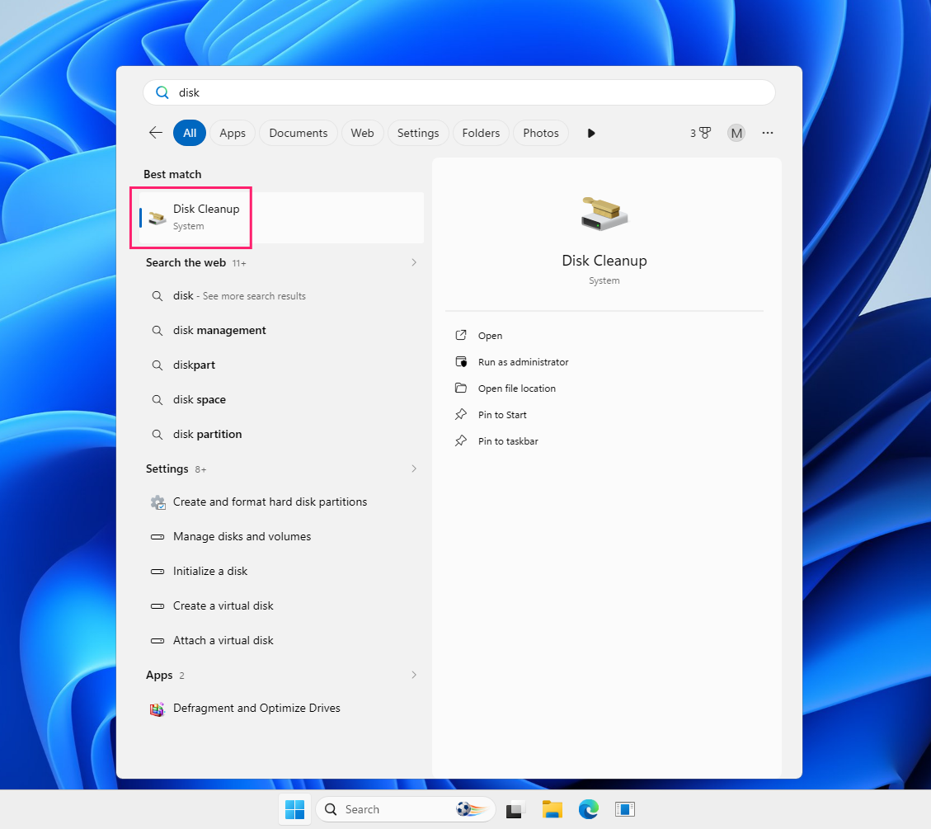The height and width of the screenshot is (829, 931).
Task: Open Attach a virtual disk setting
Action: click(281, 640)
